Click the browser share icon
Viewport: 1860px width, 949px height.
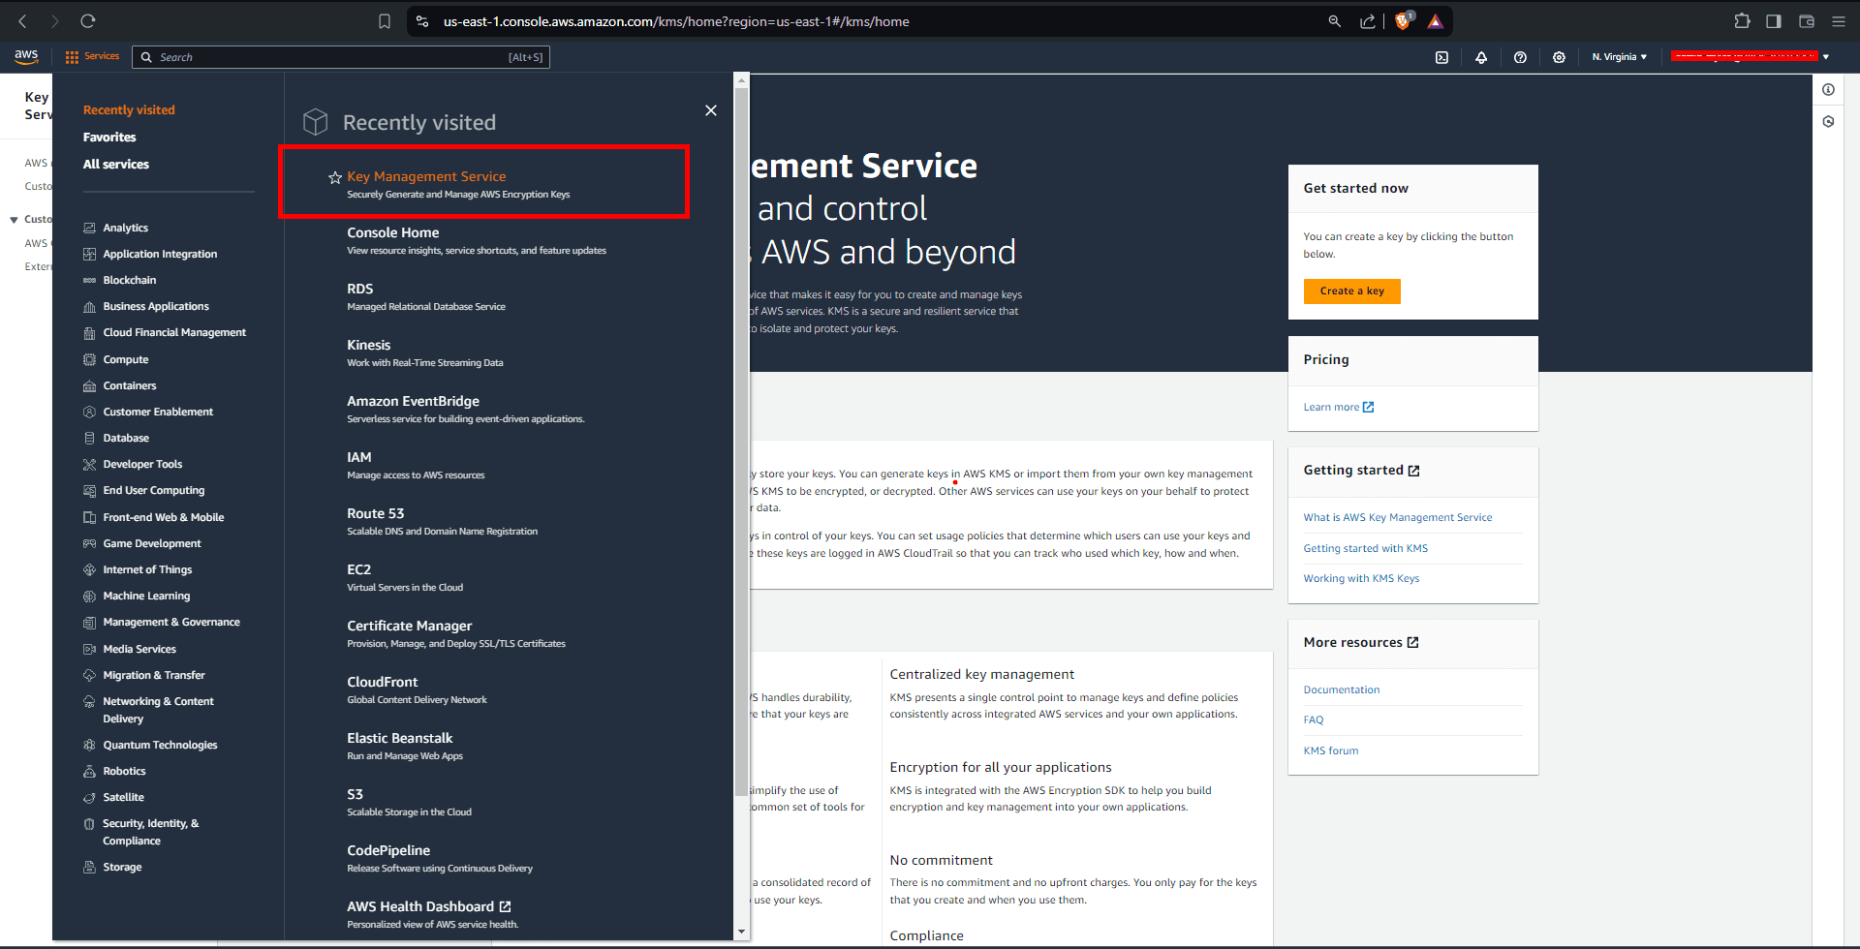coord(1367,21)
